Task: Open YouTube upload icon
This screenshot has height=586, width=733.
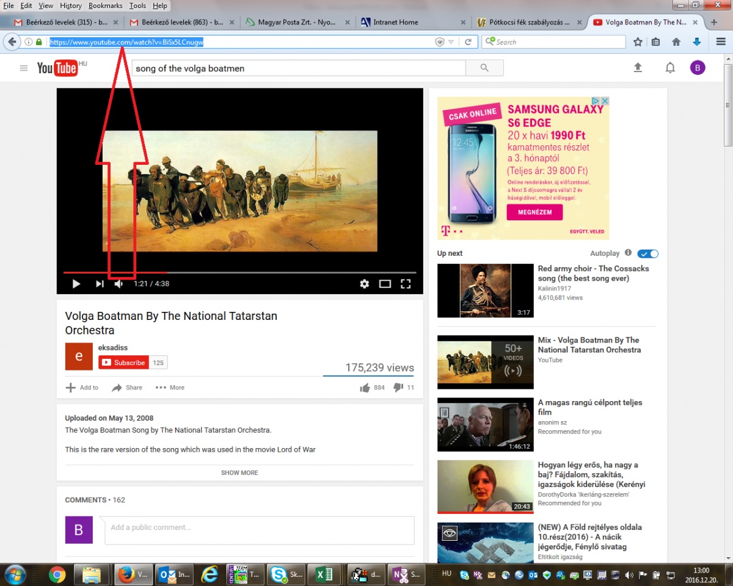Action: coord(638,68)
